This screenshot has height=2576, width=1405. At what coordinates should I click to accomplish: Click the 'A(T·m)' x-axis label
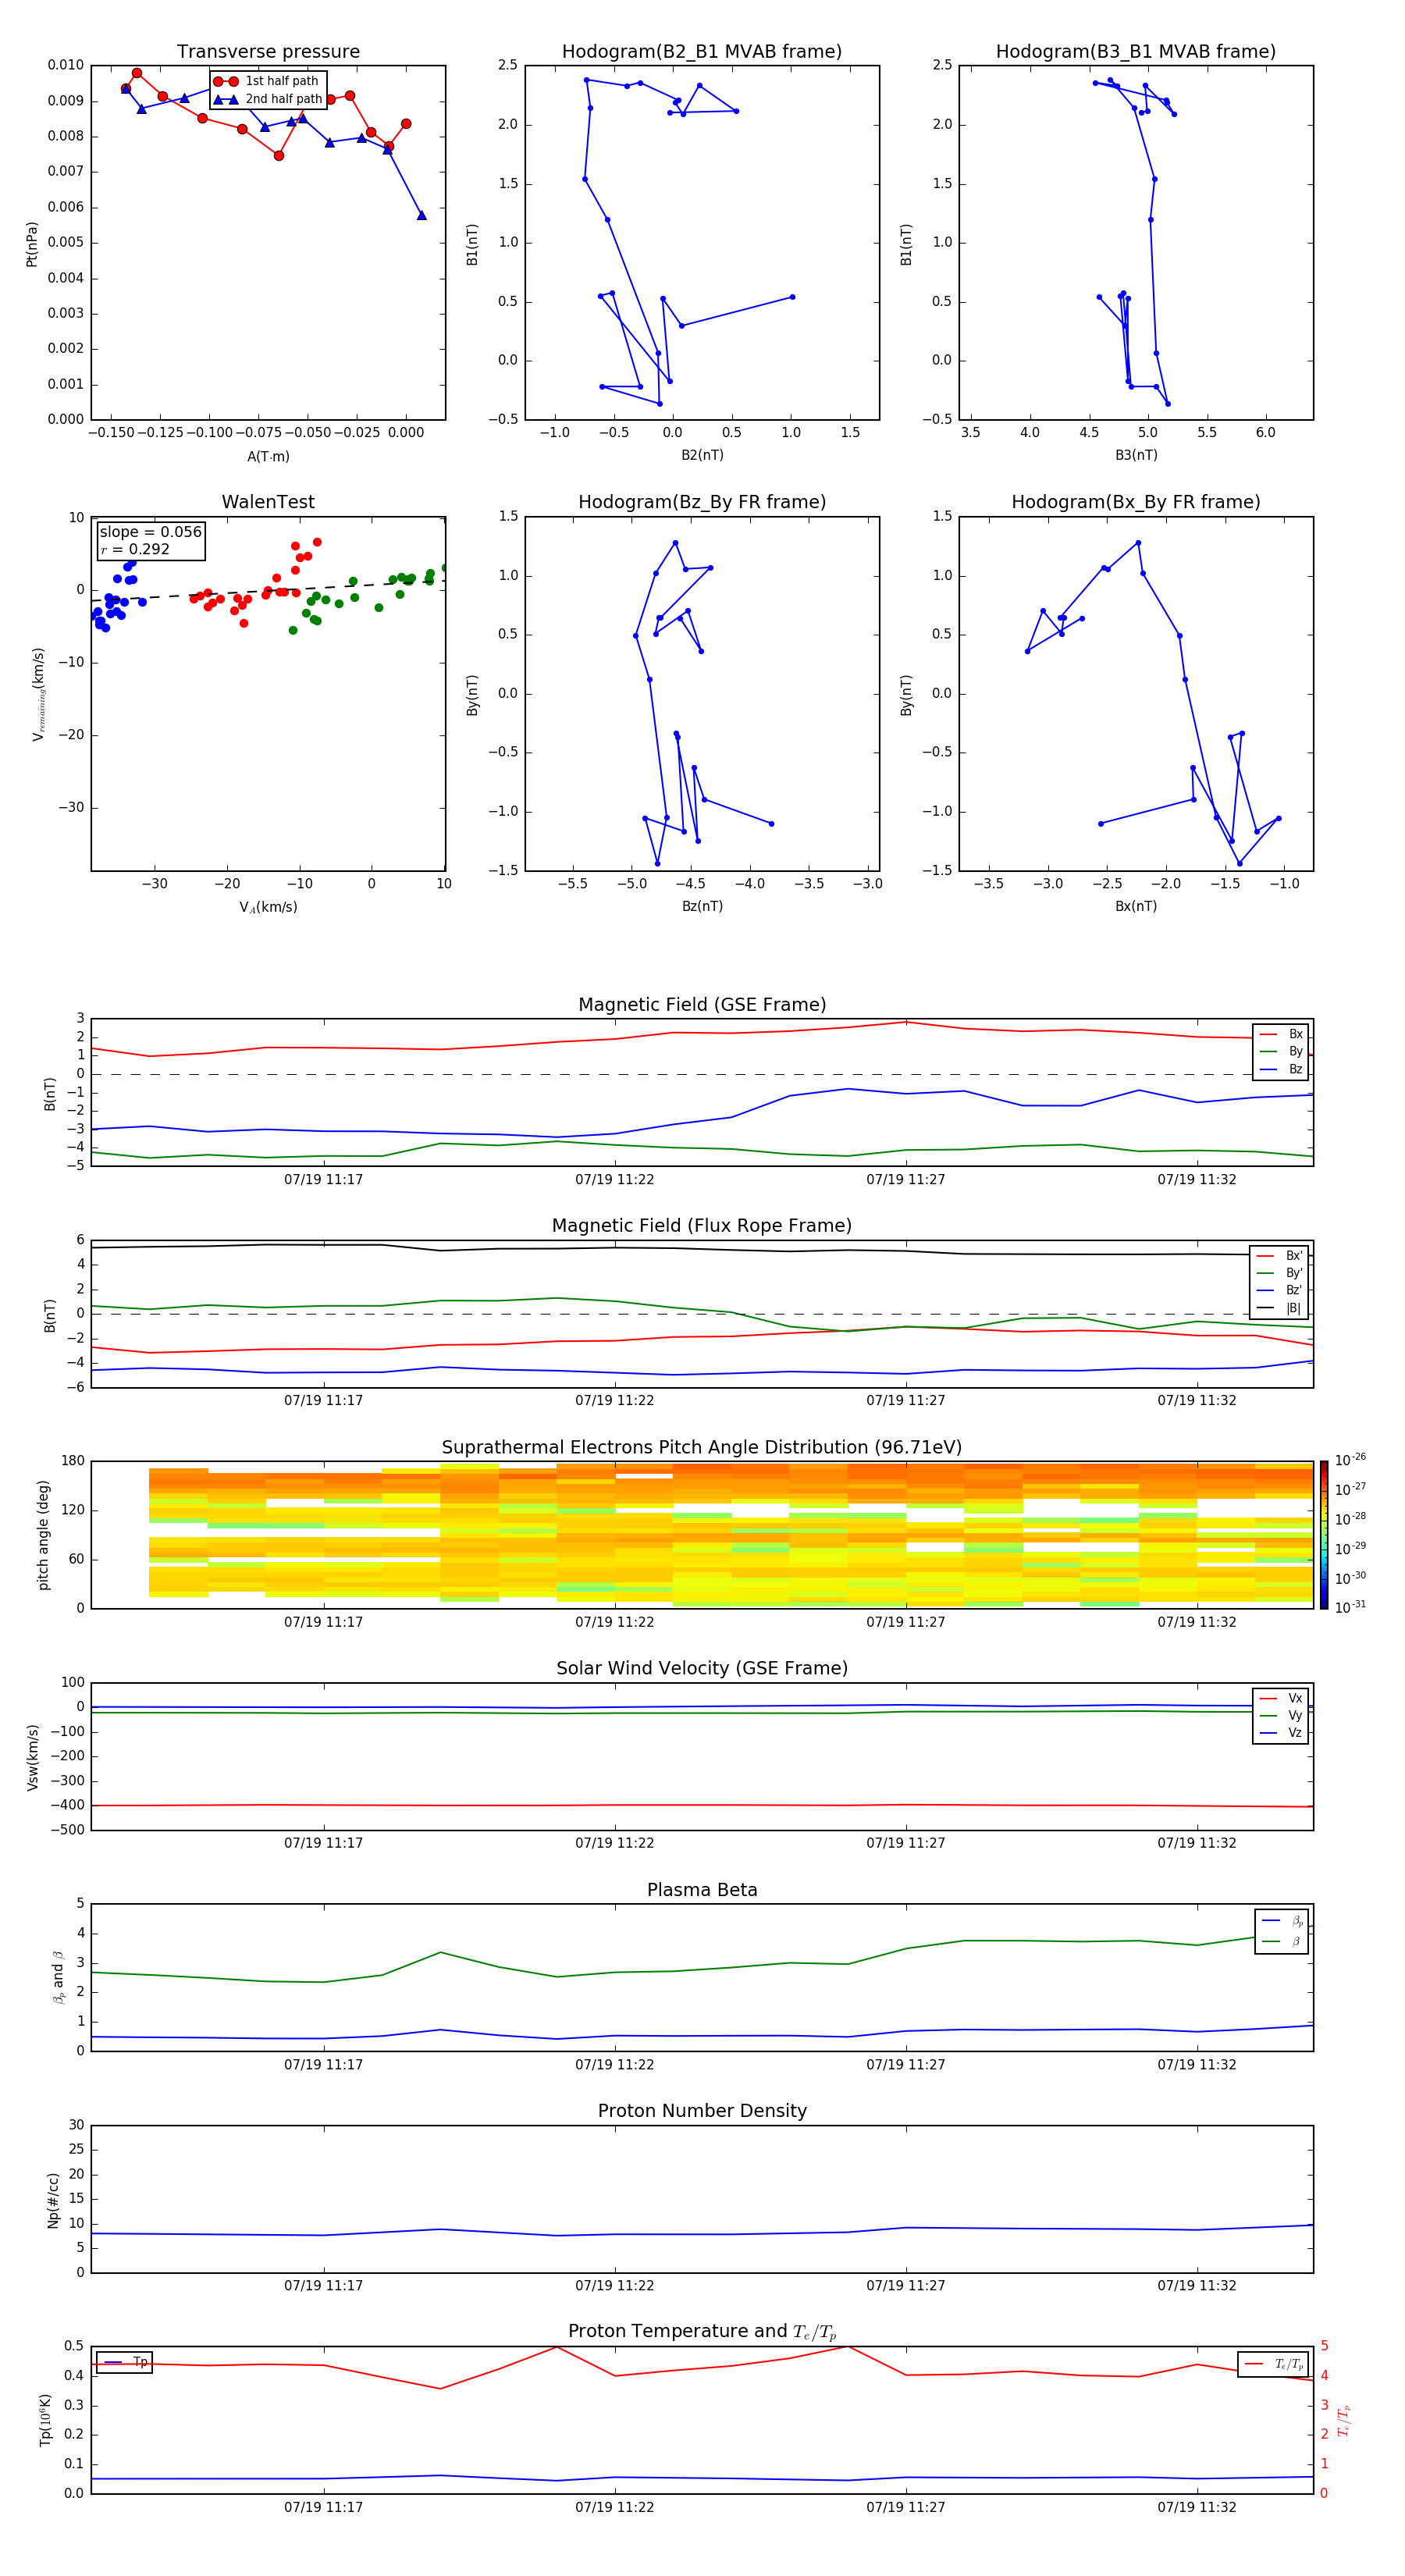[x=268, y=457]
